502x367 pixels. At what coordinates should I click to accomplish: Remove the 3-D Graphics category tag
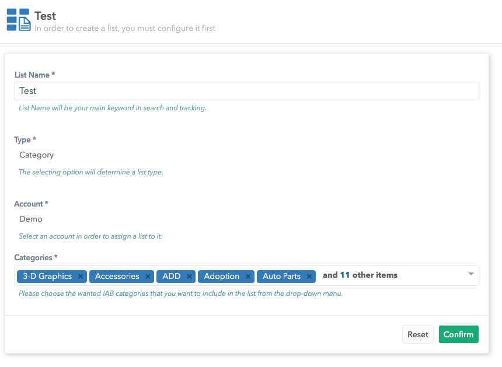pos(81,277)
